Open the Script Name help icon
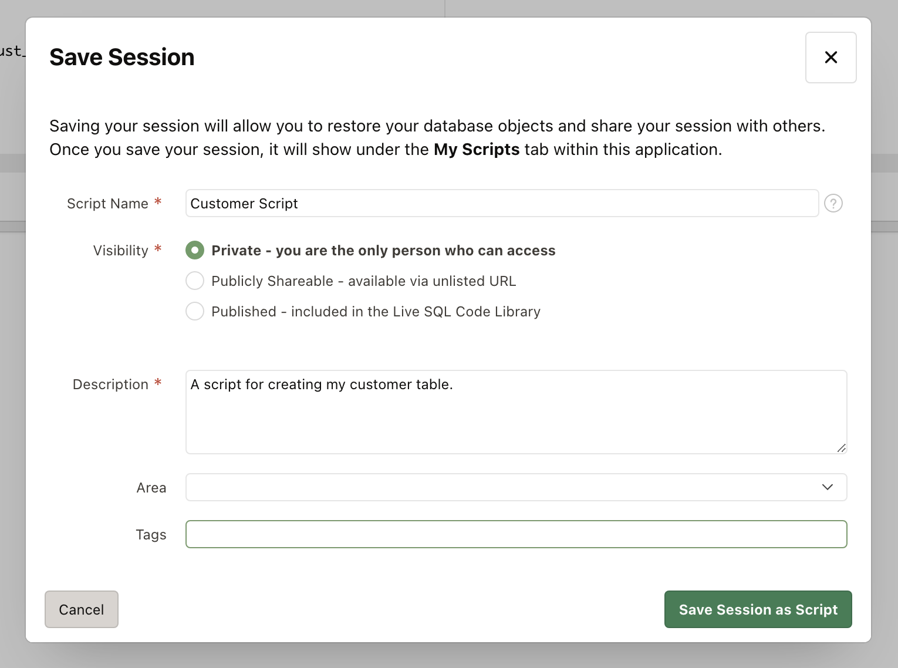 point(833,203)
